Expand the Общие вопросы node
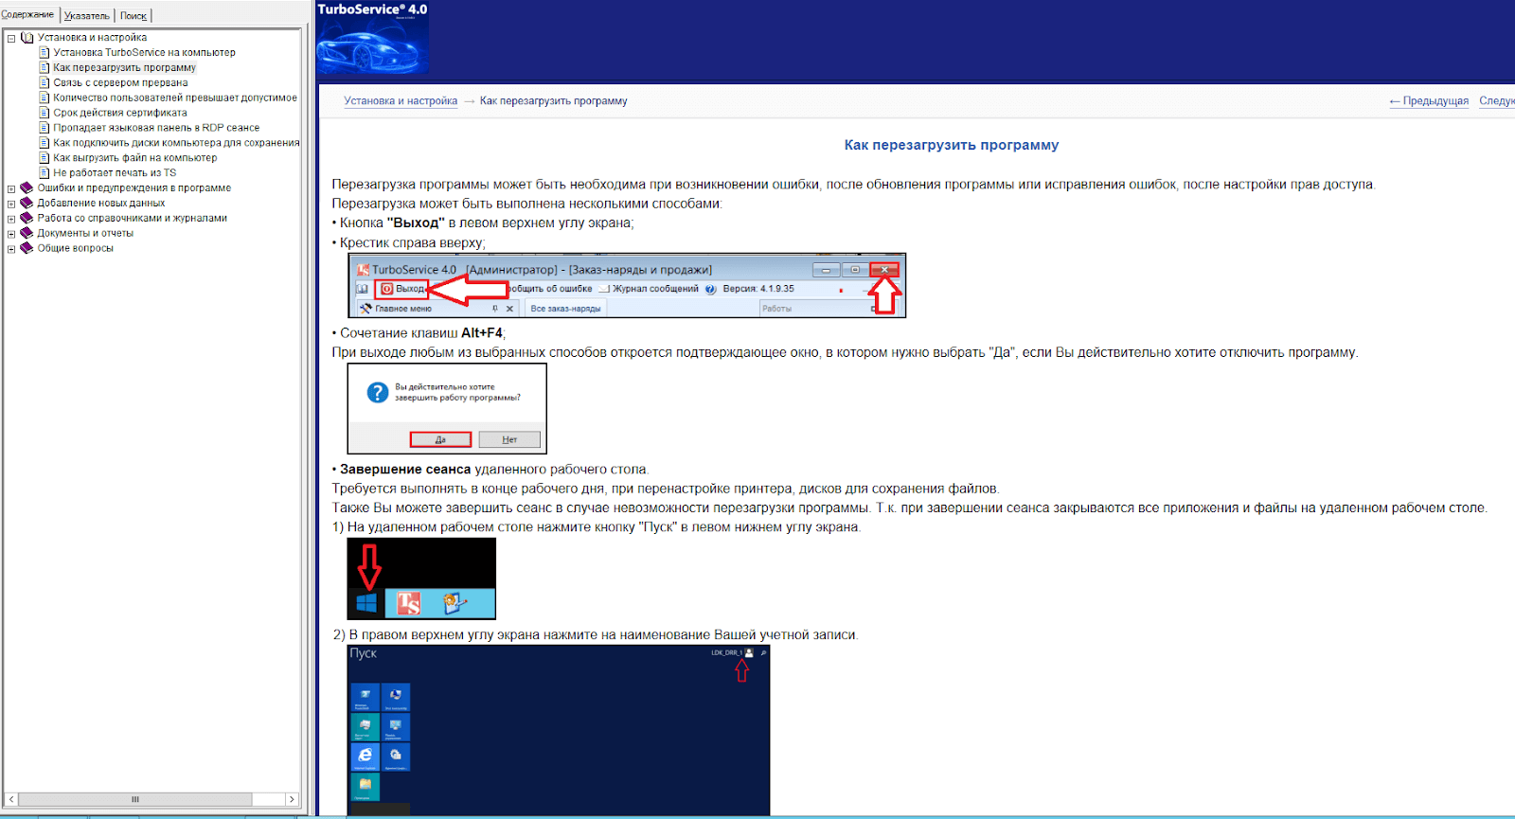 [x=11, y=249]
